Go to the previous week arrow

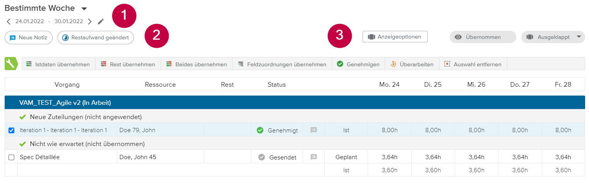(x=9, y=22)
